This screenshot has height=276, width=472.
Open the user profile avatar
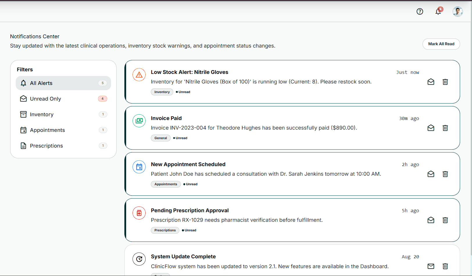click(457, 11)
